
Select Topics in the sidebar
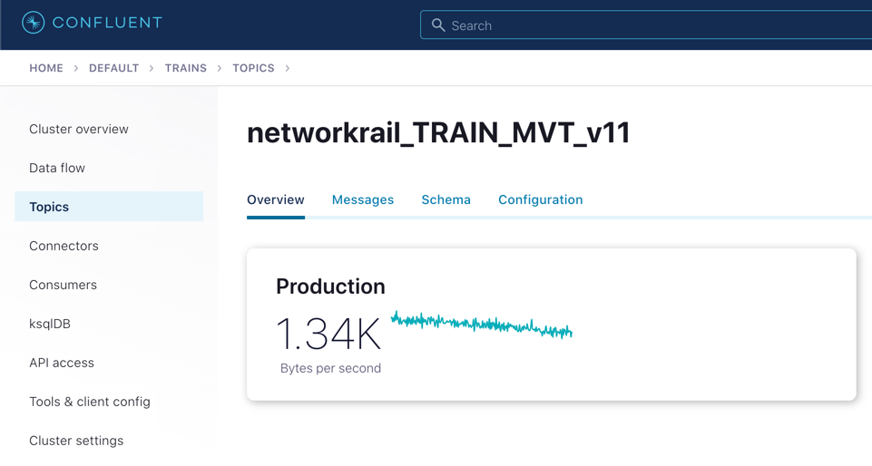point(49,207)
